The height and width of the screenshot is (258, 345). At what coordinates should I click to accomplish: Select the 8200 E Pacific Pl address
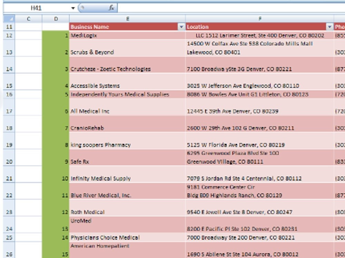(x=260, y=225)
